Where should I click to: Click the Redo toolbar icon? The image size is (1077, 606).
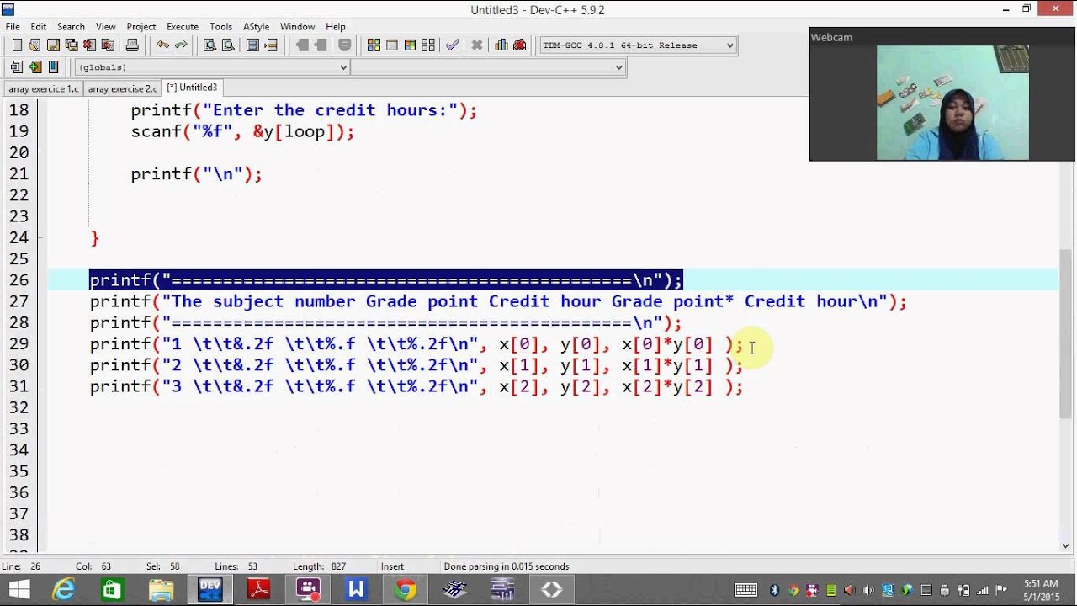(181, 45)
